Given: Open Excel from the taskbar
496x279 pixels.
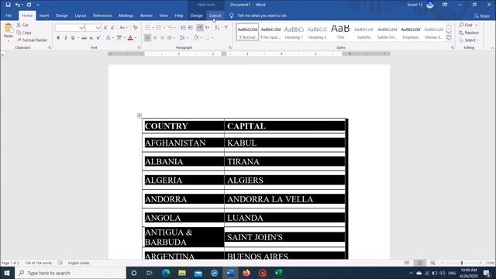Looking at the screenshot, I should click(x=278, y=273).
